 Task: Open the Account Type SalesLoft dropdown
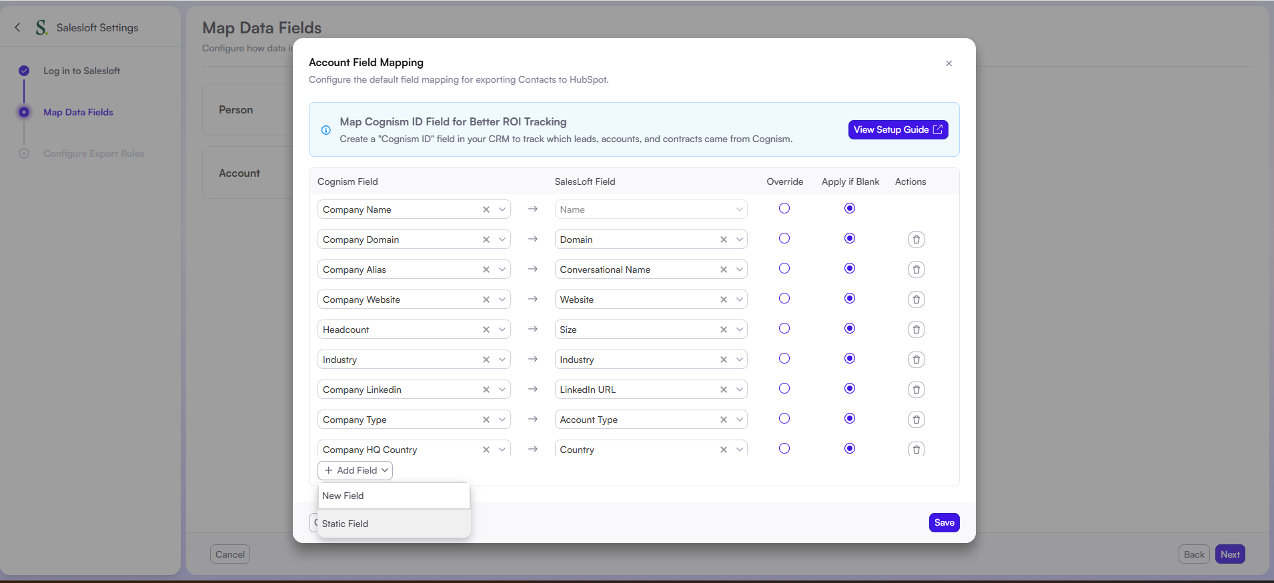pyautogui.click(x=740, y=420)
